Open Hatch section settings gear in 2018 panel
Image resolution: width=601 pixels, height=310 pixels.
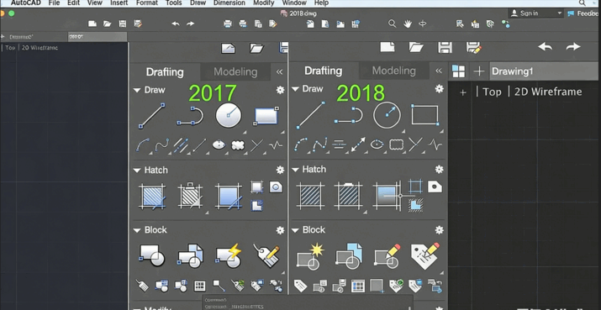click(440, 170)
